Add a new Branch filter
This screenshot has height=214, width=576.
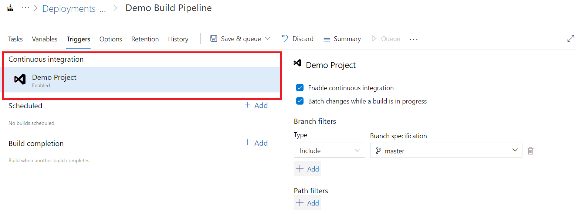click(308, 169)
